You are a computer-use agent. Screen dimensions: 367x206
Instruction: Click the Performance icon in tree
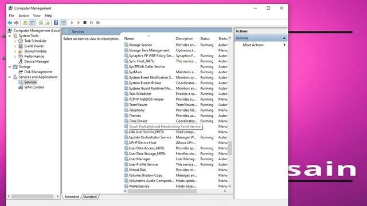pyautogui.click(x=21, y=56)
